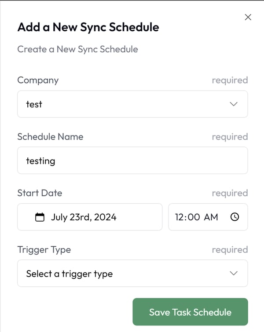
Task: Save the task schedule with green button
Action: 190,312
